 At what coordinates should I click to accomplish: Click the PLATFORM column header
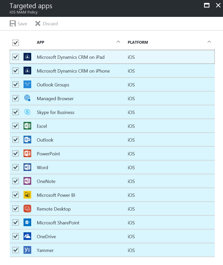click(x=138, y=42)
